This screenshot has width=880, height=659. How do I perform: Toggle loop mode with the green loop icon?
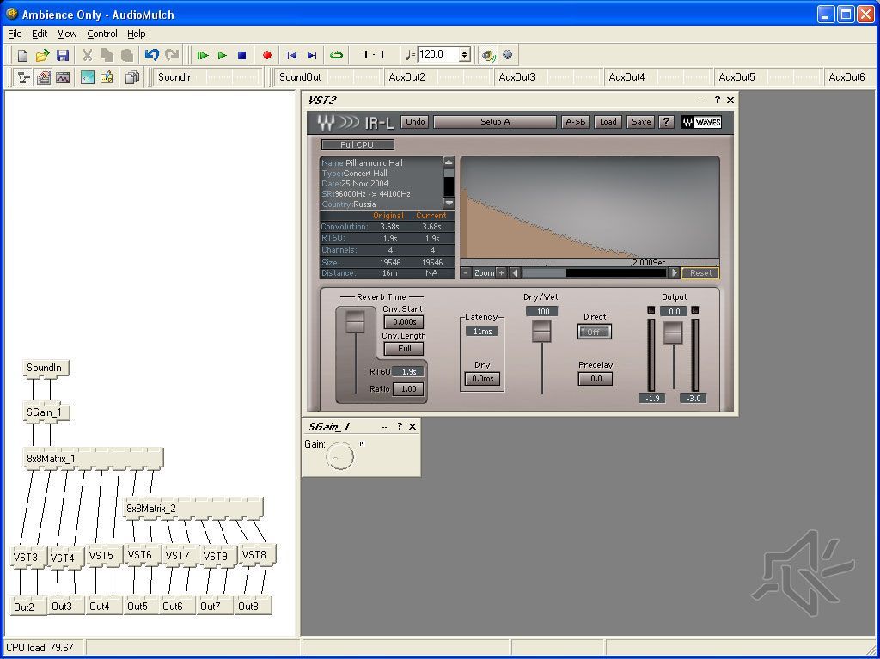(336, 55)
